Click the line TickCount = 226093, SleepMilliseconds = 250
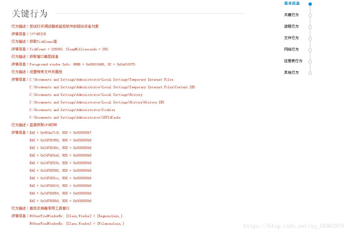The height and width of the screenshot is (232, 347). [x=69, y=49]
